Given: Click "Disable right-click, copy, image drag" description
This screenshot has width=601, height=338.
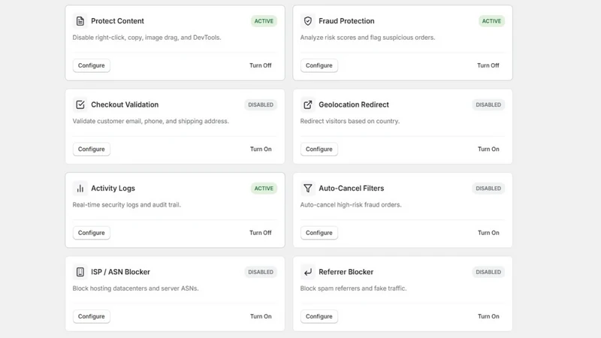Looking at the screenshot, I should tap(146, 38).
